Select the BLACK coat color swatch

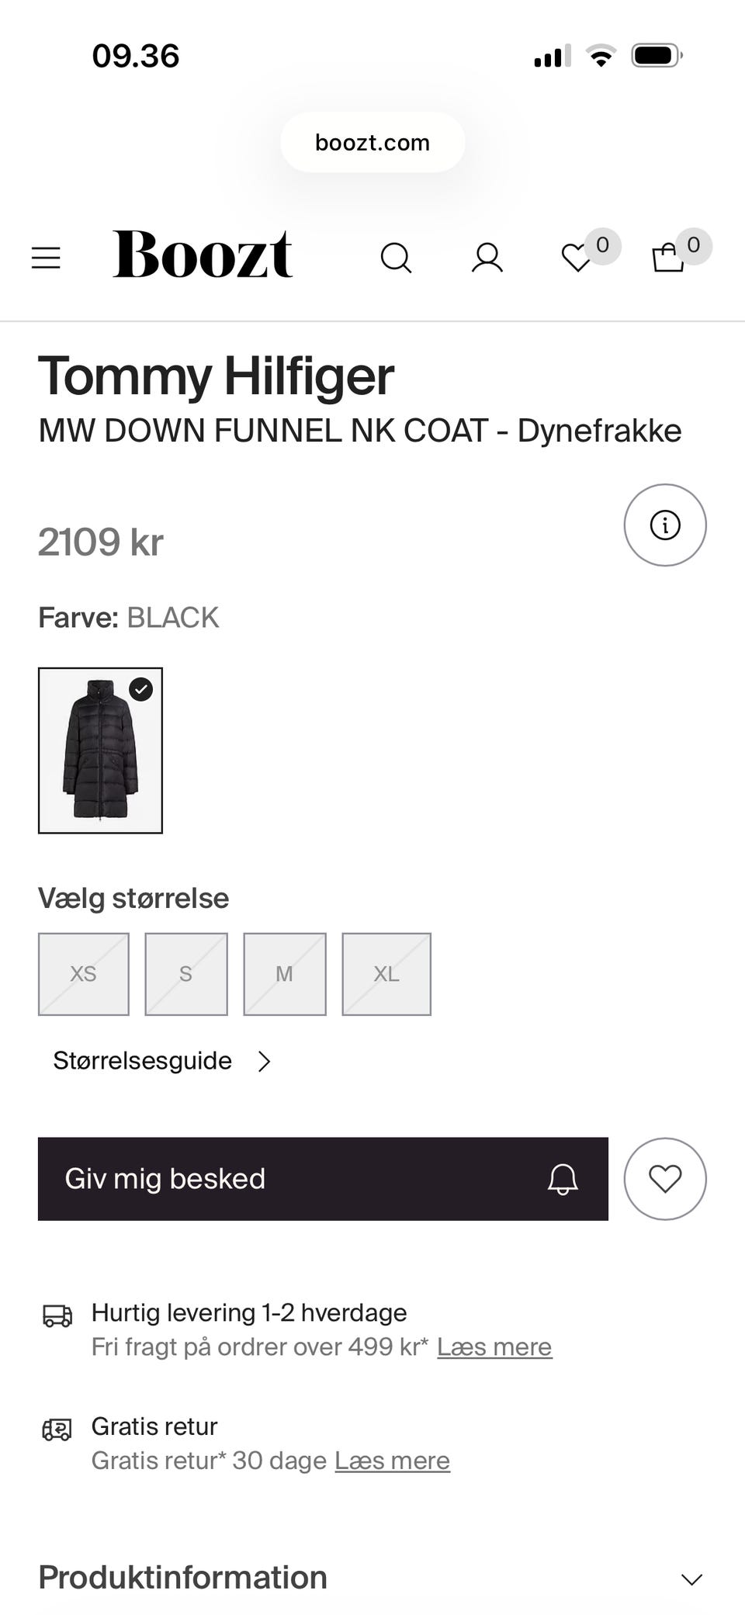pyautogui.click(x=100, y=750)
